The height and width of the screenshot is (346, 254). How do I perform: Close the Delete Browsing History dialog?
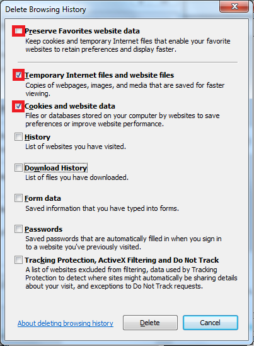tap(234, 6)
